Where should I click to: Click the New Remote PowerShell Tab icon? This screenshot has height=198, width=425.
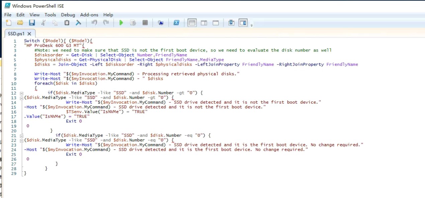[x=161, y=23]
